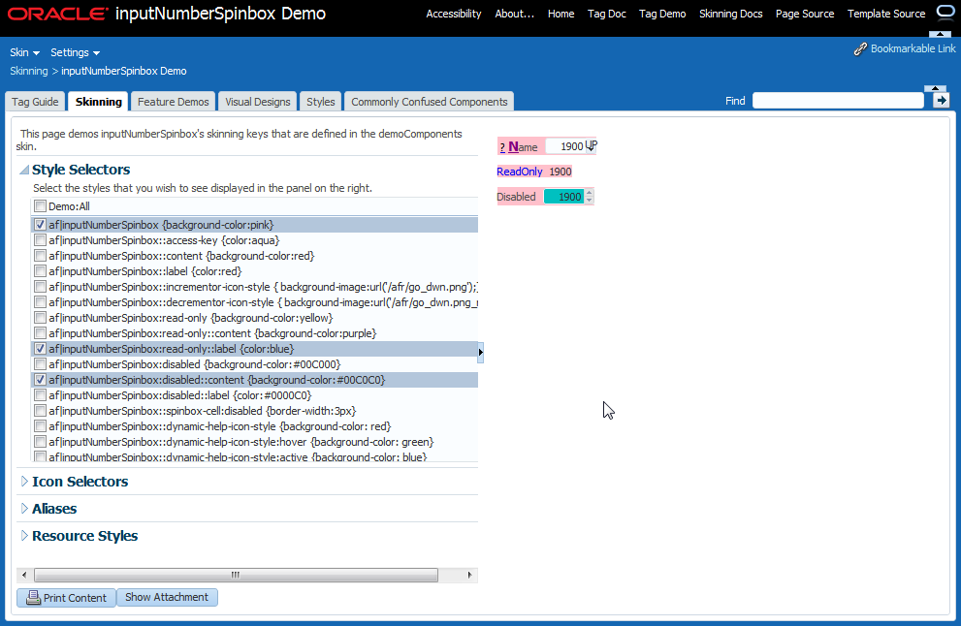Screen dimensions: 961x626
Task: Enable read-only background-color:yellow checkbox
Action: pos(40,317)
